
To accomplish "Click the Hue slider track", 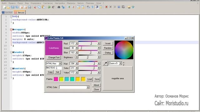I will pos(88,63).
